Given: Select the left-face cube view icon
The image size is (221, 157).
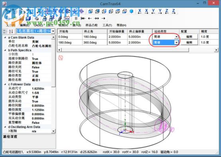Looking at the screenshot, I should pos(111,11).
